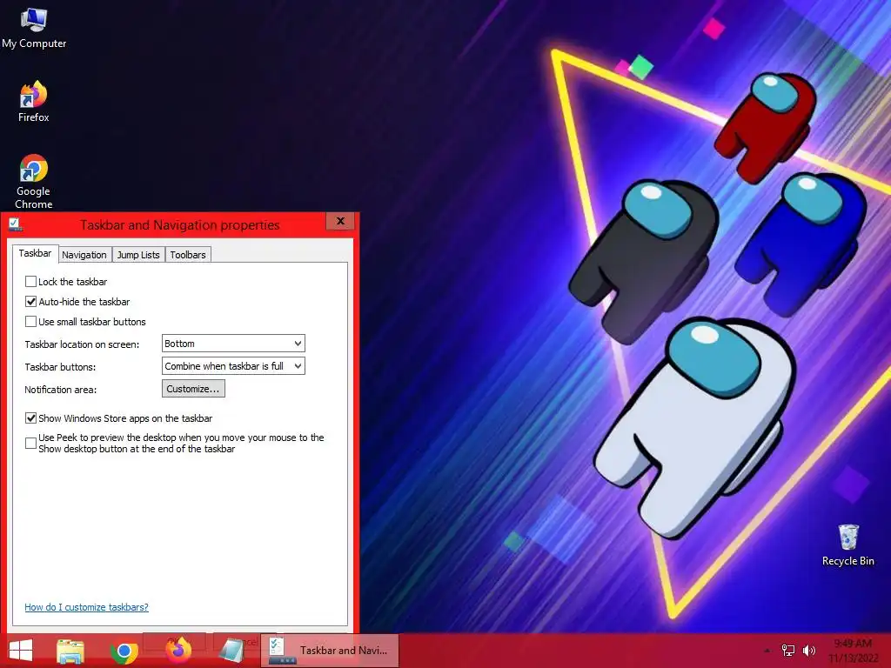
Task: Switch to the Toolbars tab
Action: [188, 255]
